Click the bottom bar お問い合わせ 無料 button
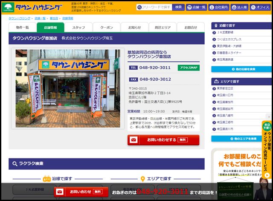Viewport: 273px width, 201px height. [81, 192]
